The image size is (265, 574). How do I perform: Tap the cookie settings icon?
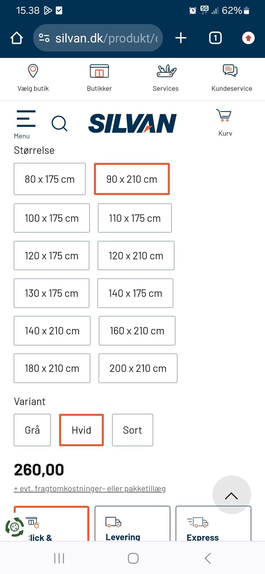[x=14, y=527]
